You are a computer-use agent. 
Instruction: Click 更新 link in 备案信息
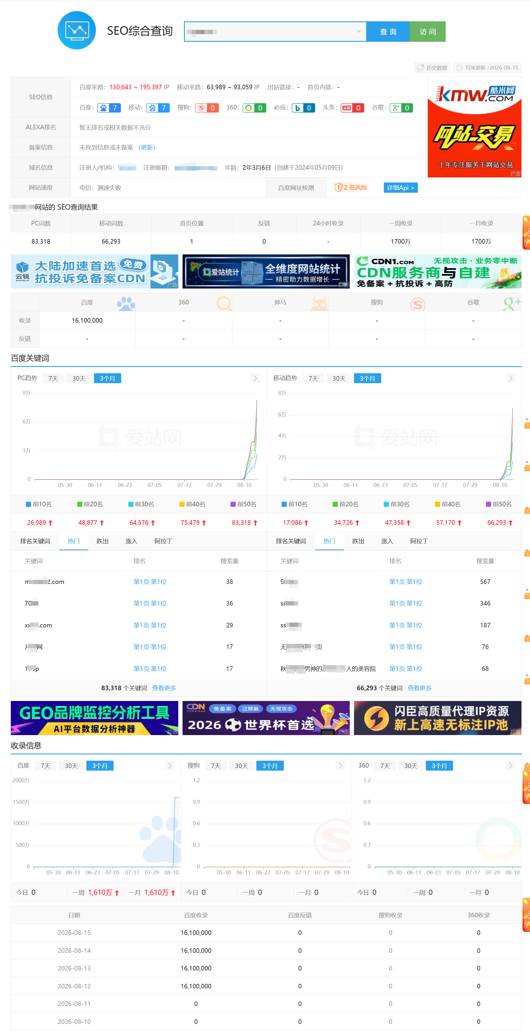[147, 147]
